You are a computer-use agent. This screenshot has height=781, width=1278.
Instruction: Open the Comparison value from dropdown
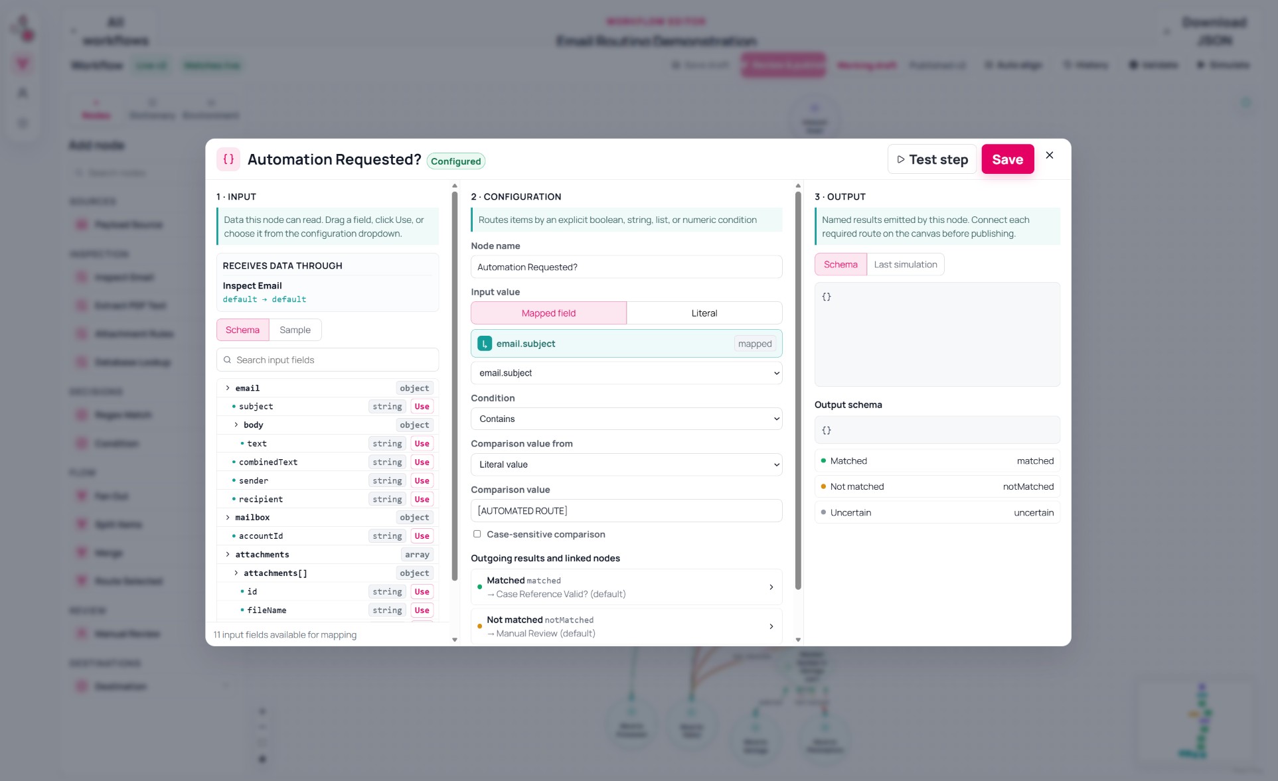click(626, 464)
